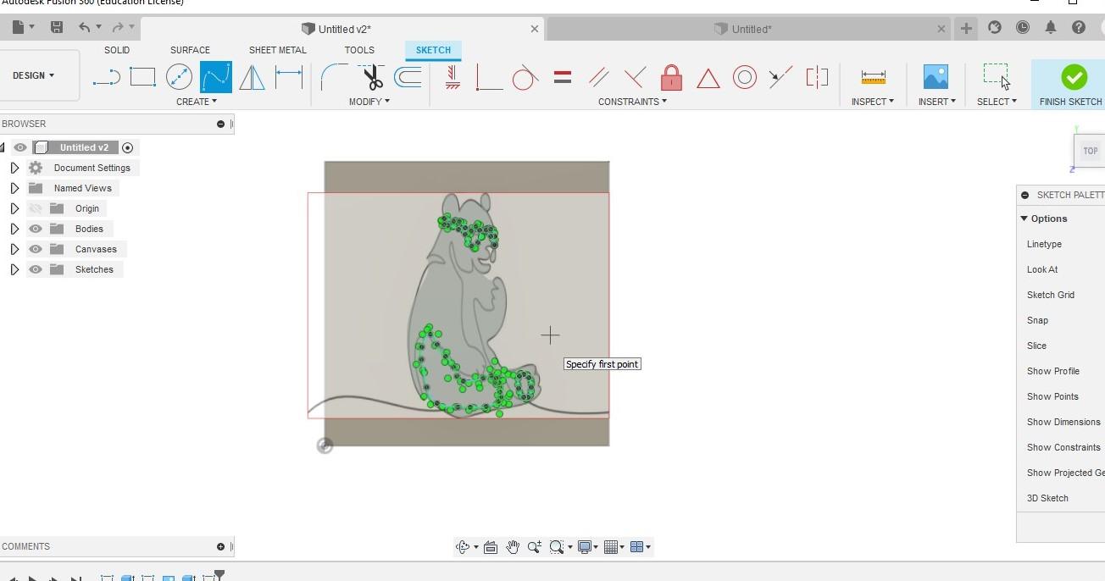Click the Insert Canvas image icon
Screen dimensions: 1105x581
click(936, 78)
